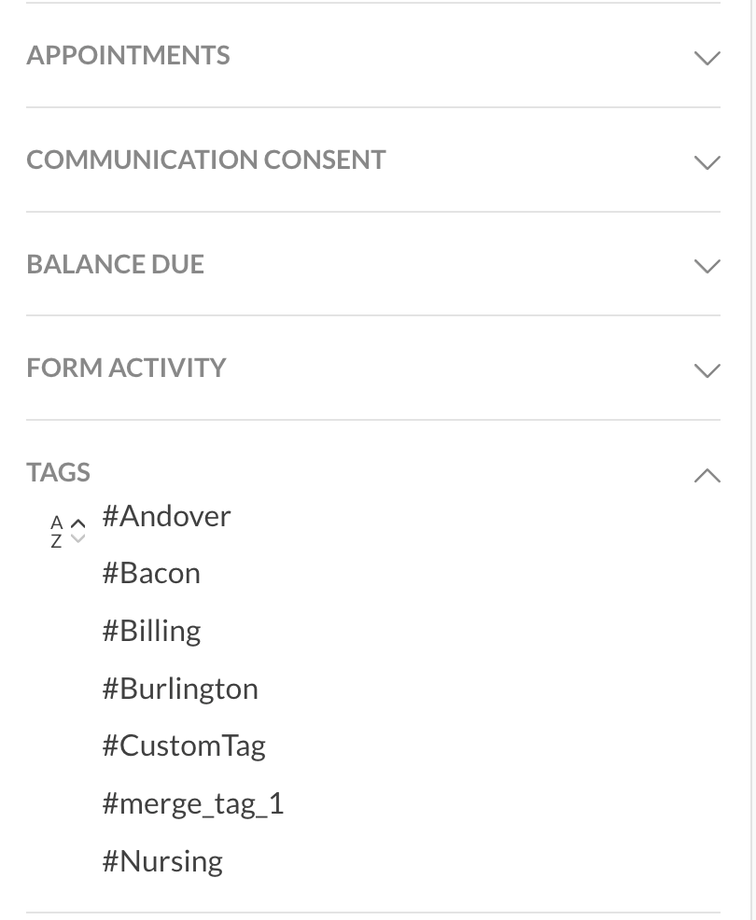756x920 pixels.
Task: Pick the #Billing tag
Action: tap(151, 631)
